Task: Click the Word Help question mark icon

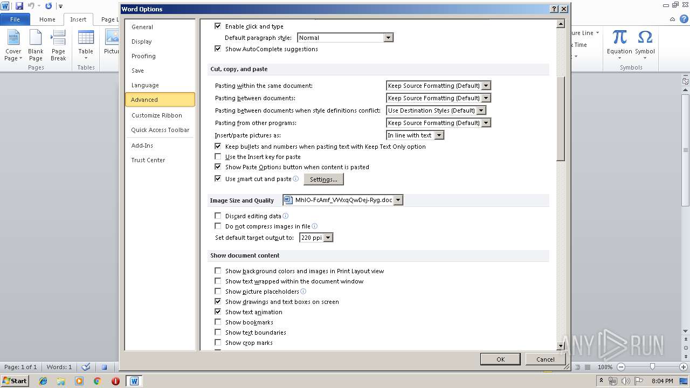Action: (x=685, y=19)
